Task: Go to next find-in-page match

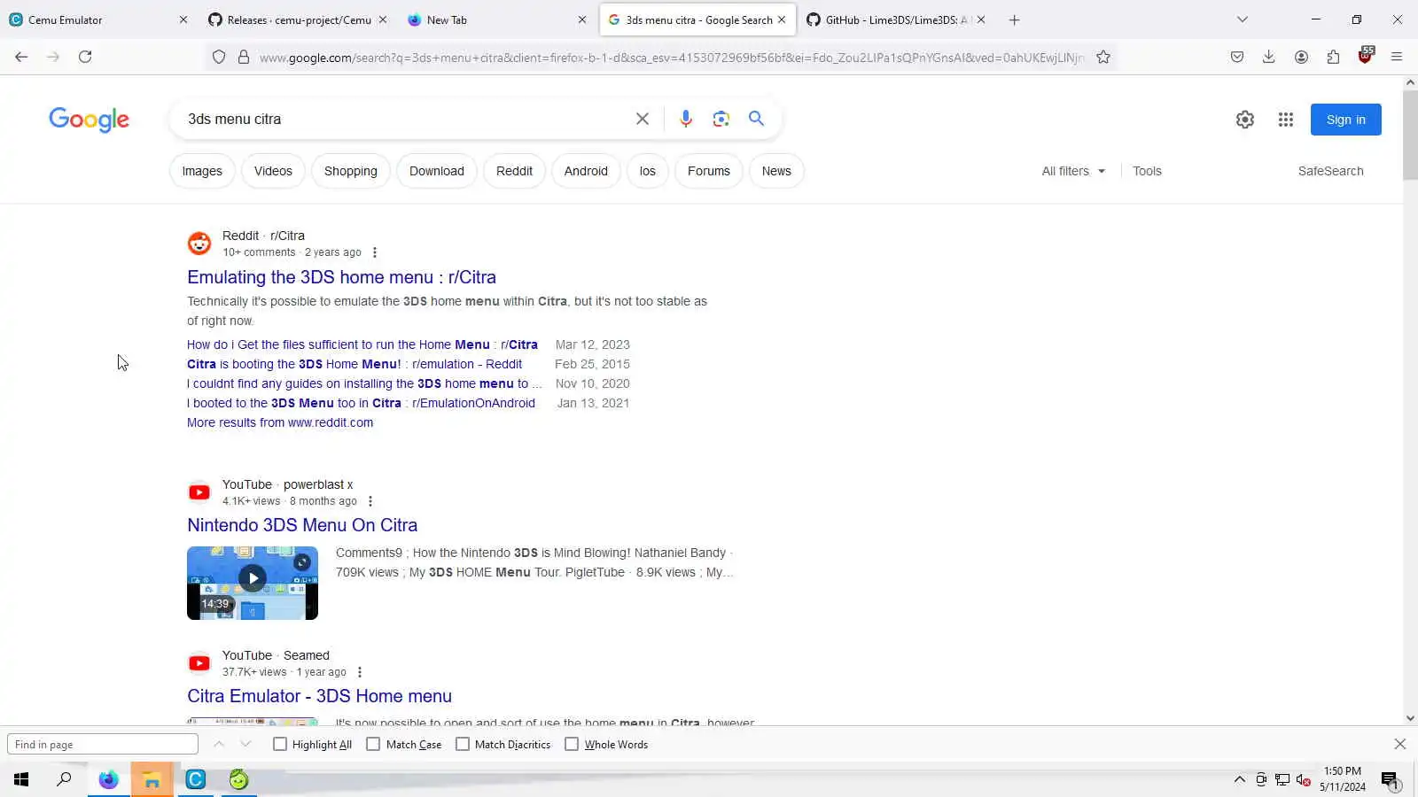Action: pos(246,745)
